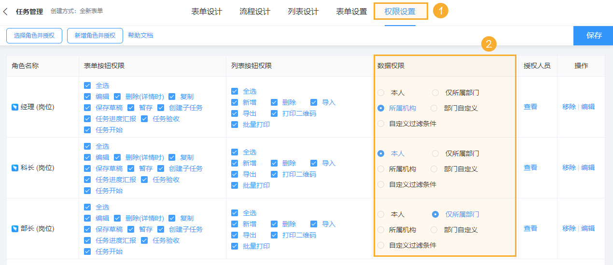Screen dimensions: 613x265
Task: Go to the 列表设计 tab
Action: (x=303, y=12)
